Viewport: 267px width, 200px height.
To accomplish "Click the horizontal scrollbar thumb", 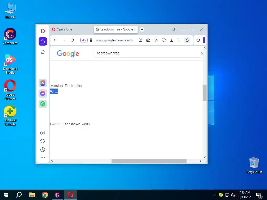I will click(x=149, y=161).
